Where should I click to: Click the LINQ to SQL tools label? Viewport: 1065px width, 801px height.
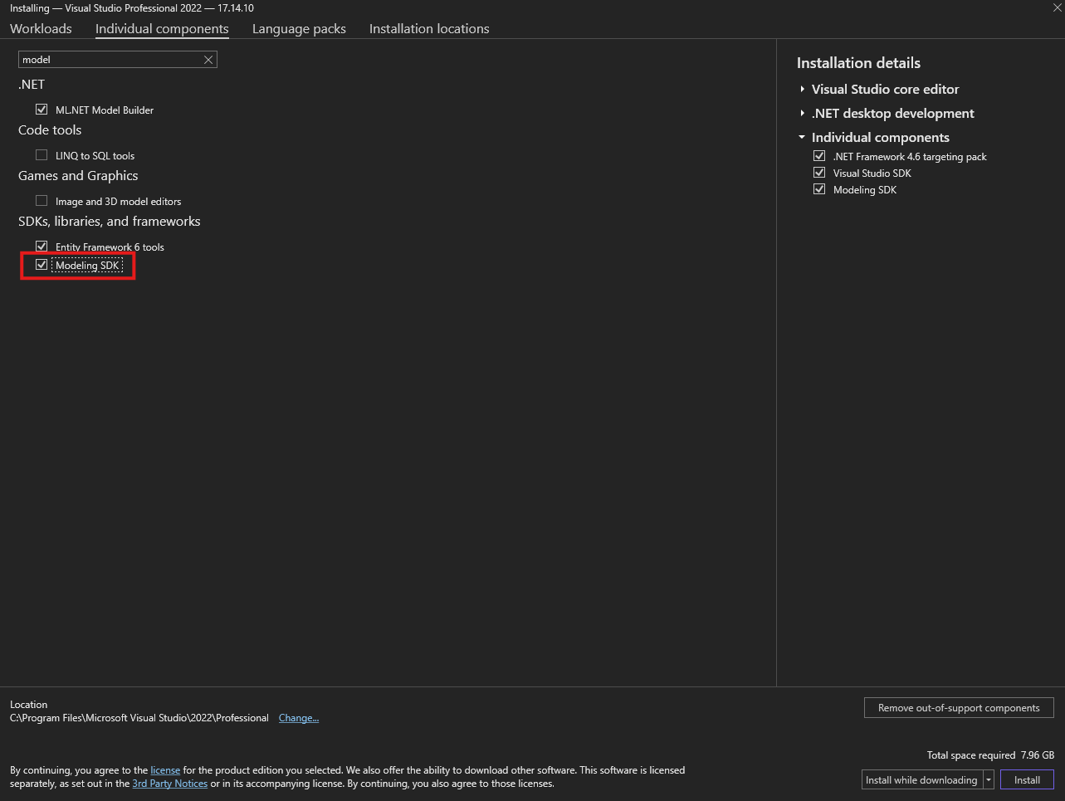95,155
